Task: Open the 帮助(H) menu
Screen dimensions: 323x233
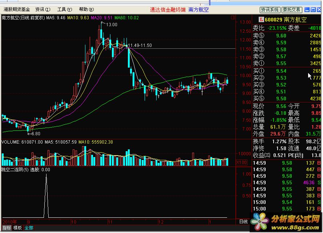Action: pyautogui.click(x=86, y=9)
